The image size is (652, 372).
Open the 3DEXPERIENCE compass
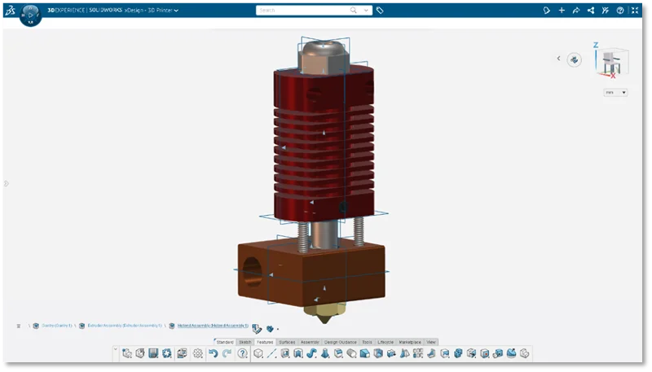(29, 14)
